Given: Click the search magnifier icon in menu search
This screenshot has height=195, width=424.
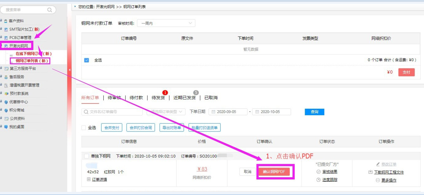Looking at the screenshot, I should click(49, 10).
